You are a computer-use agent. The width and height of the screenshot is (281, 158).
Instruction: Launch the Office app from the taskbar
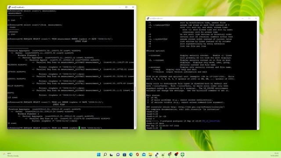[x=137, y=154]
